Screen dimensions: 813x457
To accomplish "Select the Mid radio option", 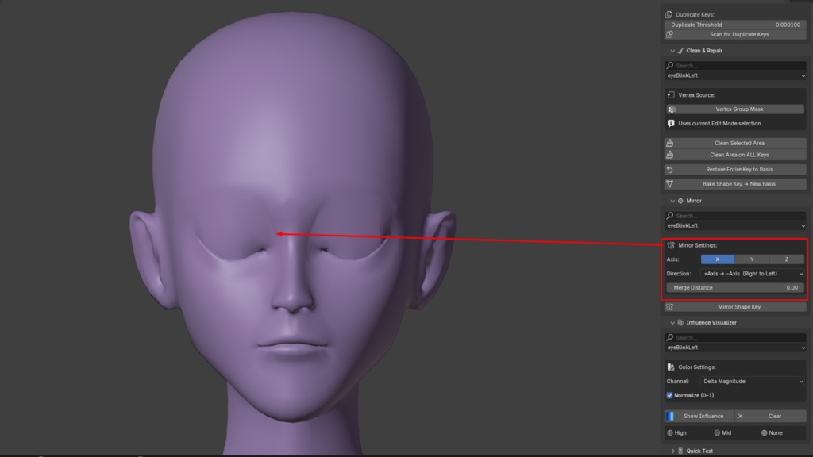I will (717, 432).
